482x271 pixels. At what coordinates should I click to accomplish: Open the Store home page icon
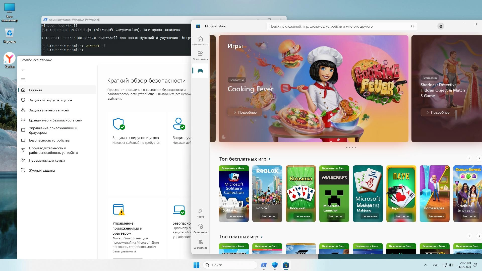click(200, 40)
